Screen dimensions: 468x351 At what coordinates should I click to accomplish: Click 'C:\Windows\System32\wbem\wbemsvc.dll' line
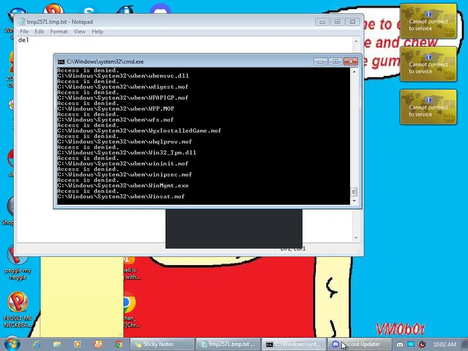click(123, 76)
